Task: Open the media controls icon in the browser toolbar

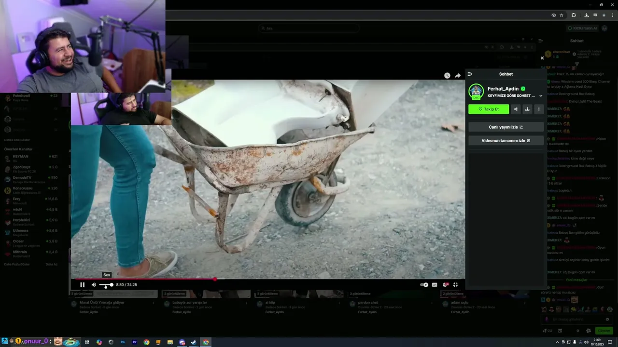Action: [x=595, y=15]
